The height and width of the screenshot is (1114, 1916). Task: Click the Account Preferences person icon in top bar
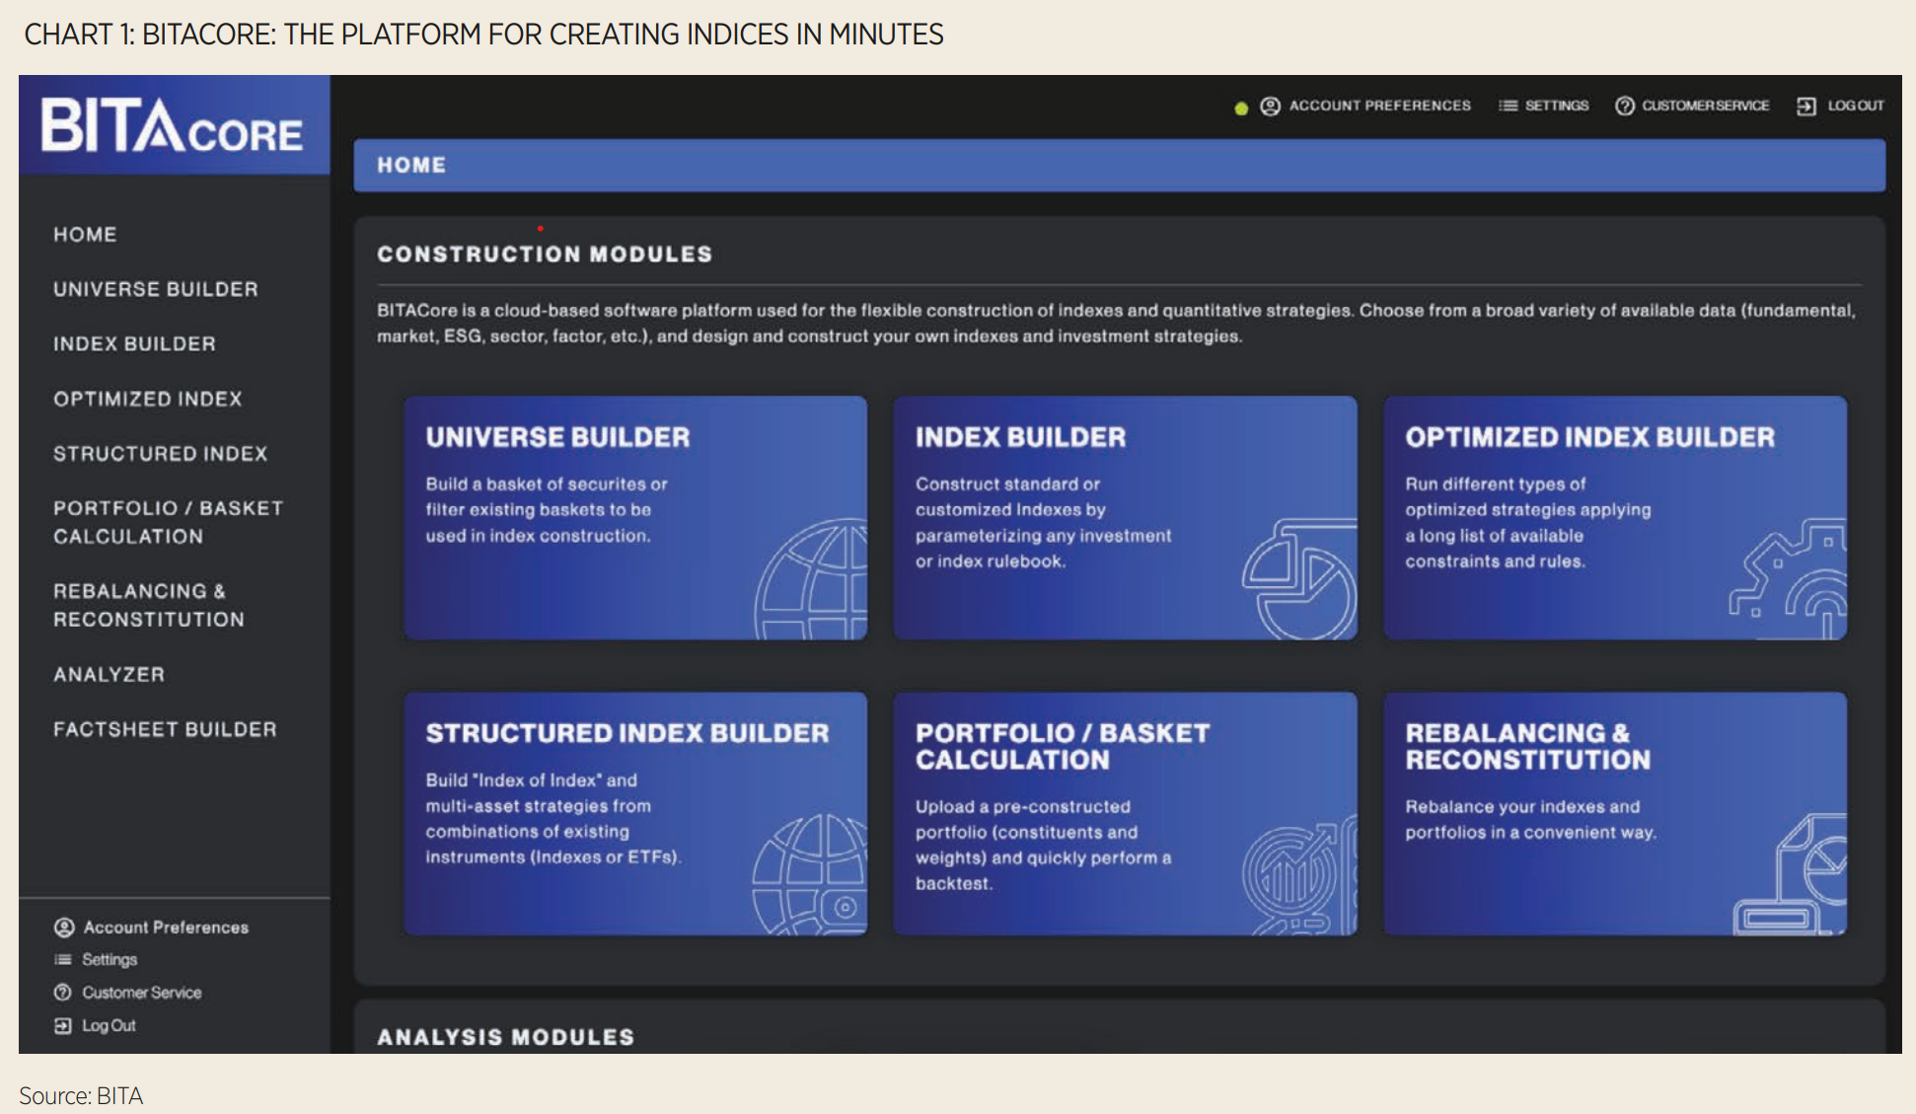[x=1270, y=106]
